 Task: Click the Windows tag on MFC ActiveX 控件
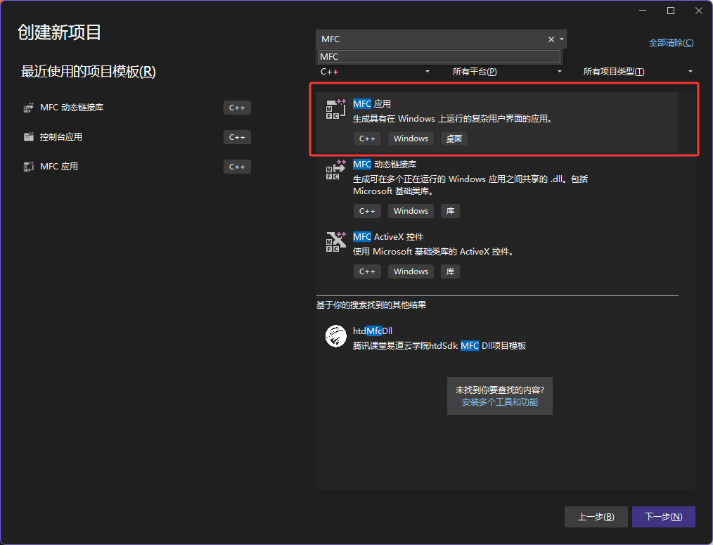pos(411,271)
